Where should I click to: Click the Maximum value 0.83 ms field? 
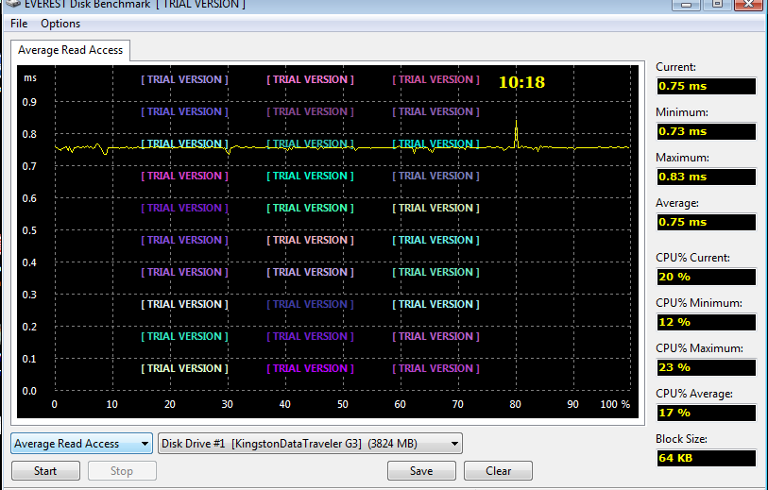pos(707,177)
